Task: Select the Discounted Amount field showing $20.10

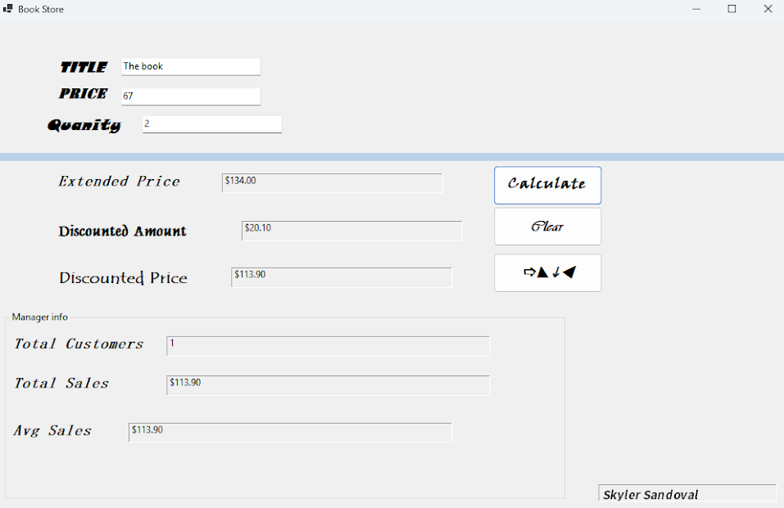Action: pyautogui.click(x=351, y=231)
